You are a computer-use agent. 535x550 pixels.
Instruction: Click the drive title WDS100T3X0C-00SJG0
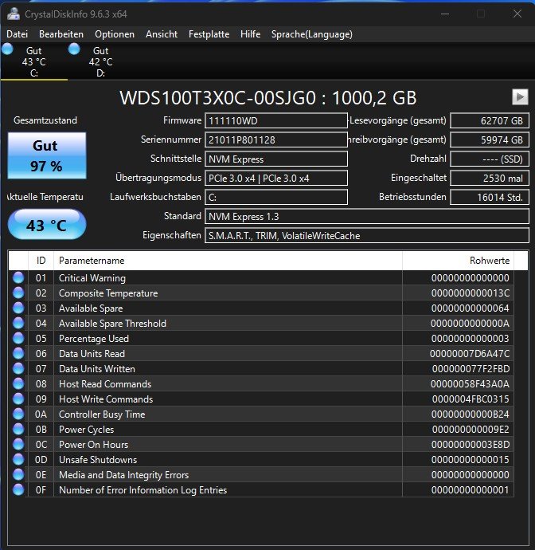(x=217, y=98)
